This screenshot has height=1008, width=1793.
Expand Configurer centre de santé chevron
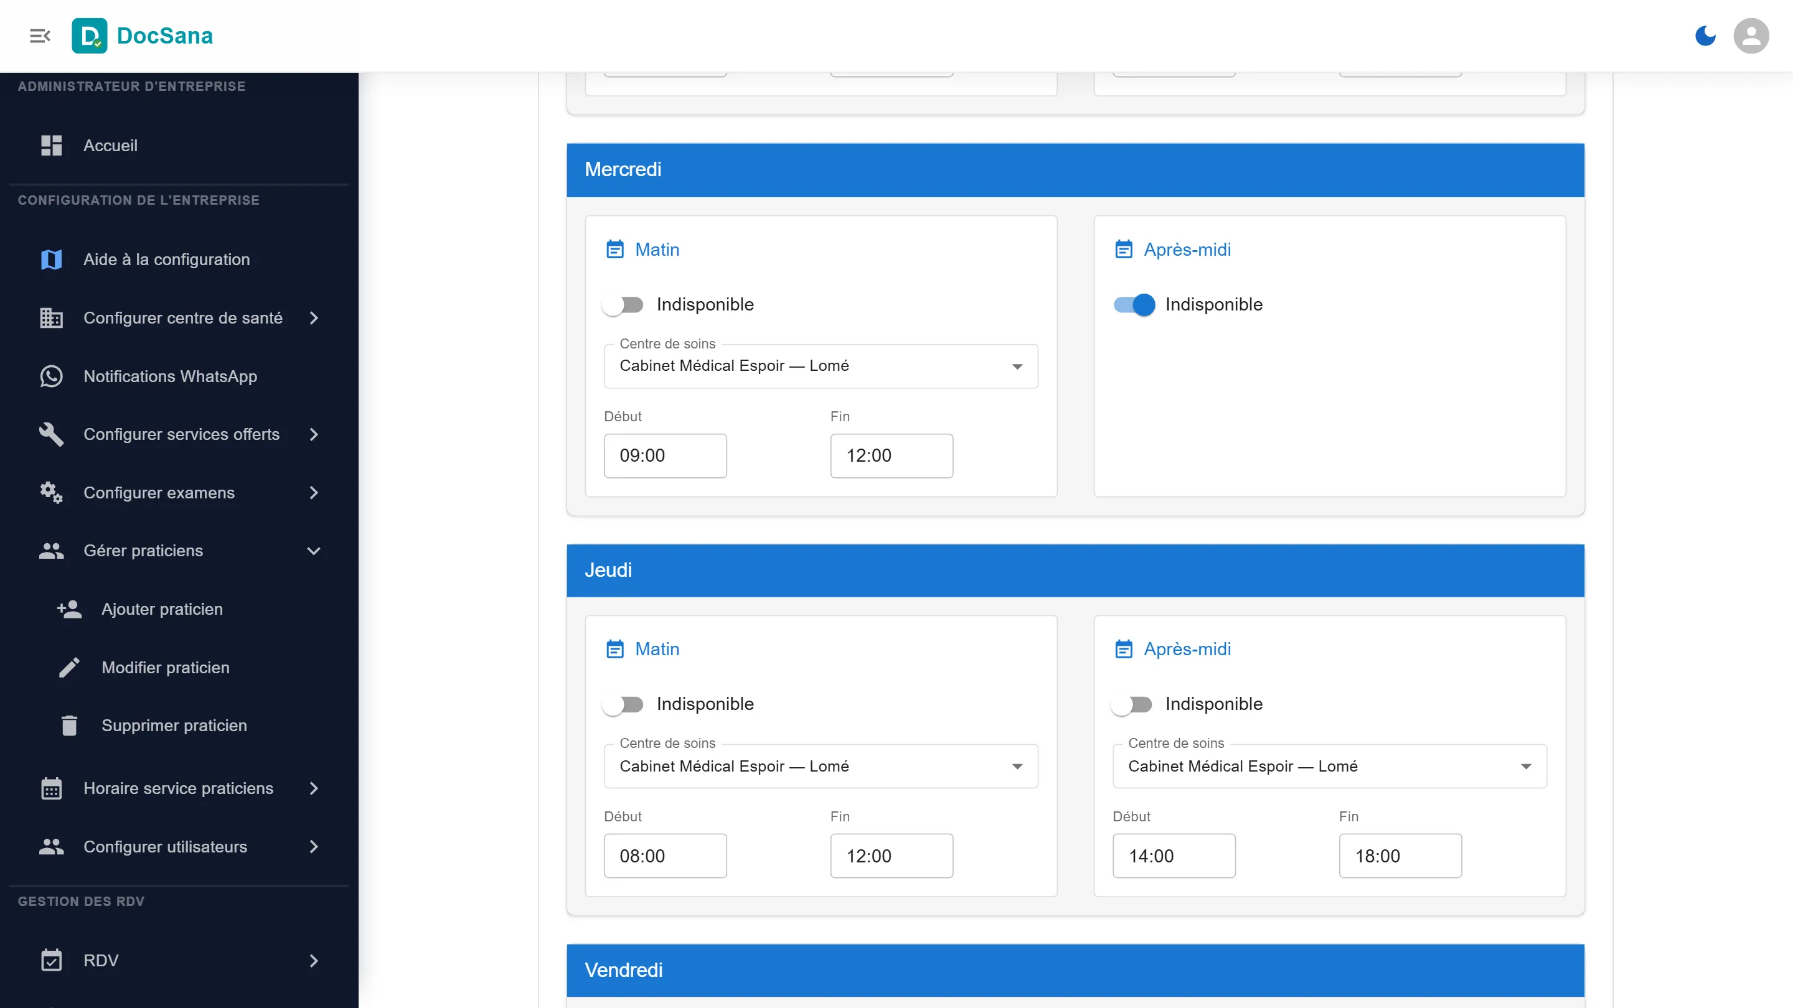(314, 318)
